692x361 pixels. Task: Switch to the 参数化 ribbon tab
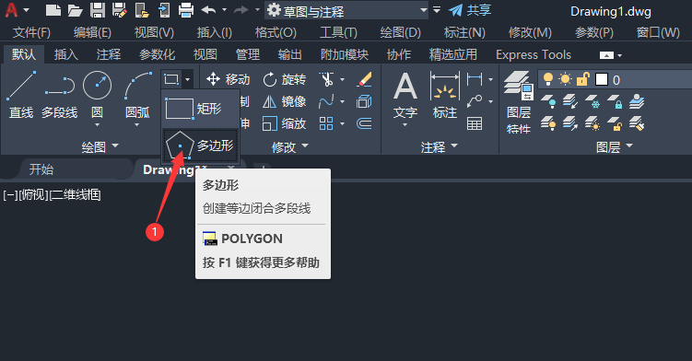pyautogui.click(x=158, y=54)
